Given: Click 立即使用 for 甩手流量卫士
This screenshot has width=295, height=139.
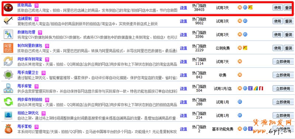Looking at the screenshot, I should (283, 75).
